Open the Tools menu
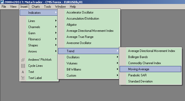 tap(47, 7)
